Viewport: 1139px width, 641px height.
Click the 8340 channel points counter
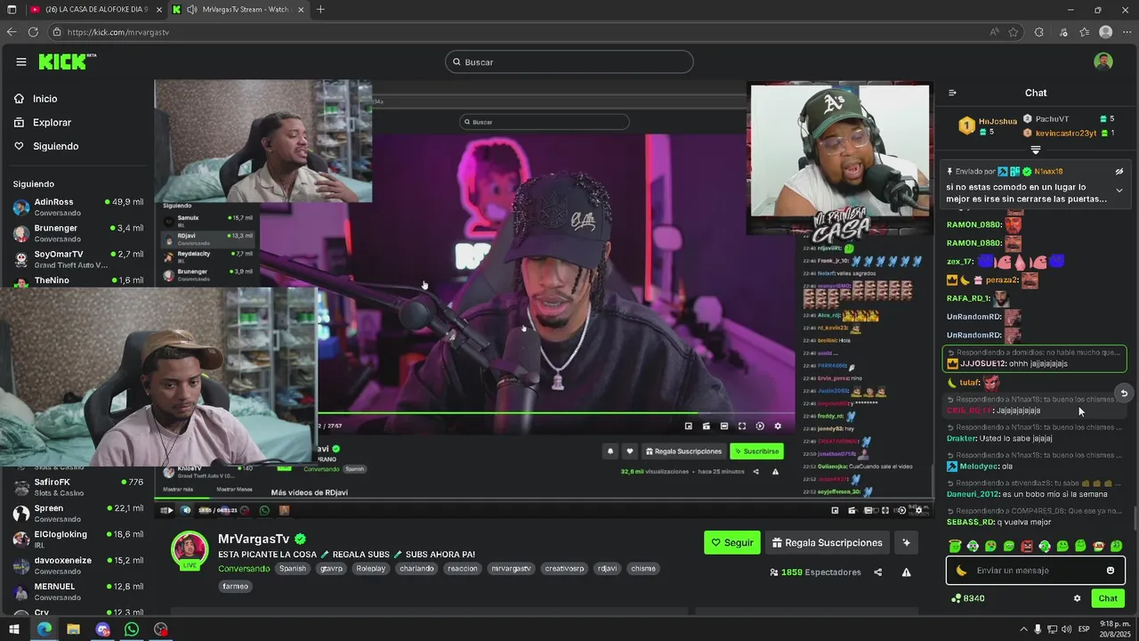point(968,598)
